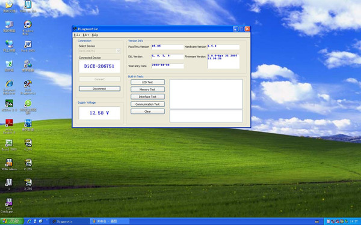Run the Communication Test
Screen dimensions: 361x225
147,104
